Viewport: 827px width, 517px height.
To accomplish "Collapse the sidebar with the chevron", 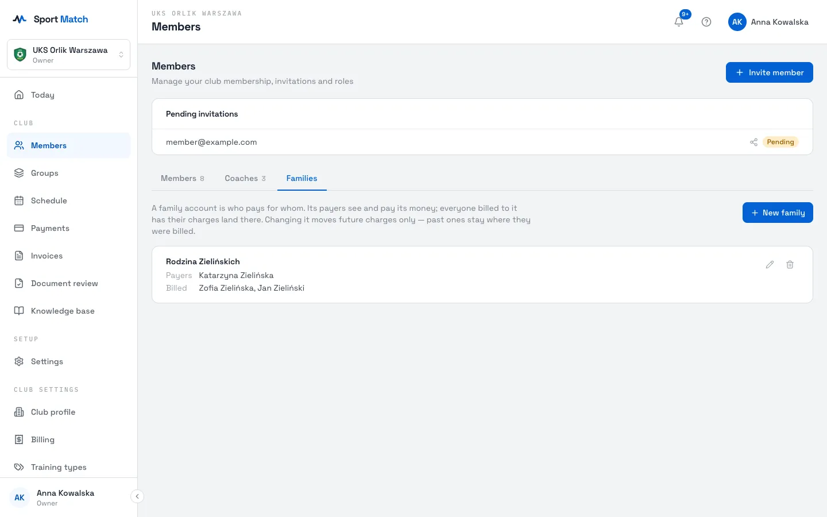I will [x=137, y=496].
